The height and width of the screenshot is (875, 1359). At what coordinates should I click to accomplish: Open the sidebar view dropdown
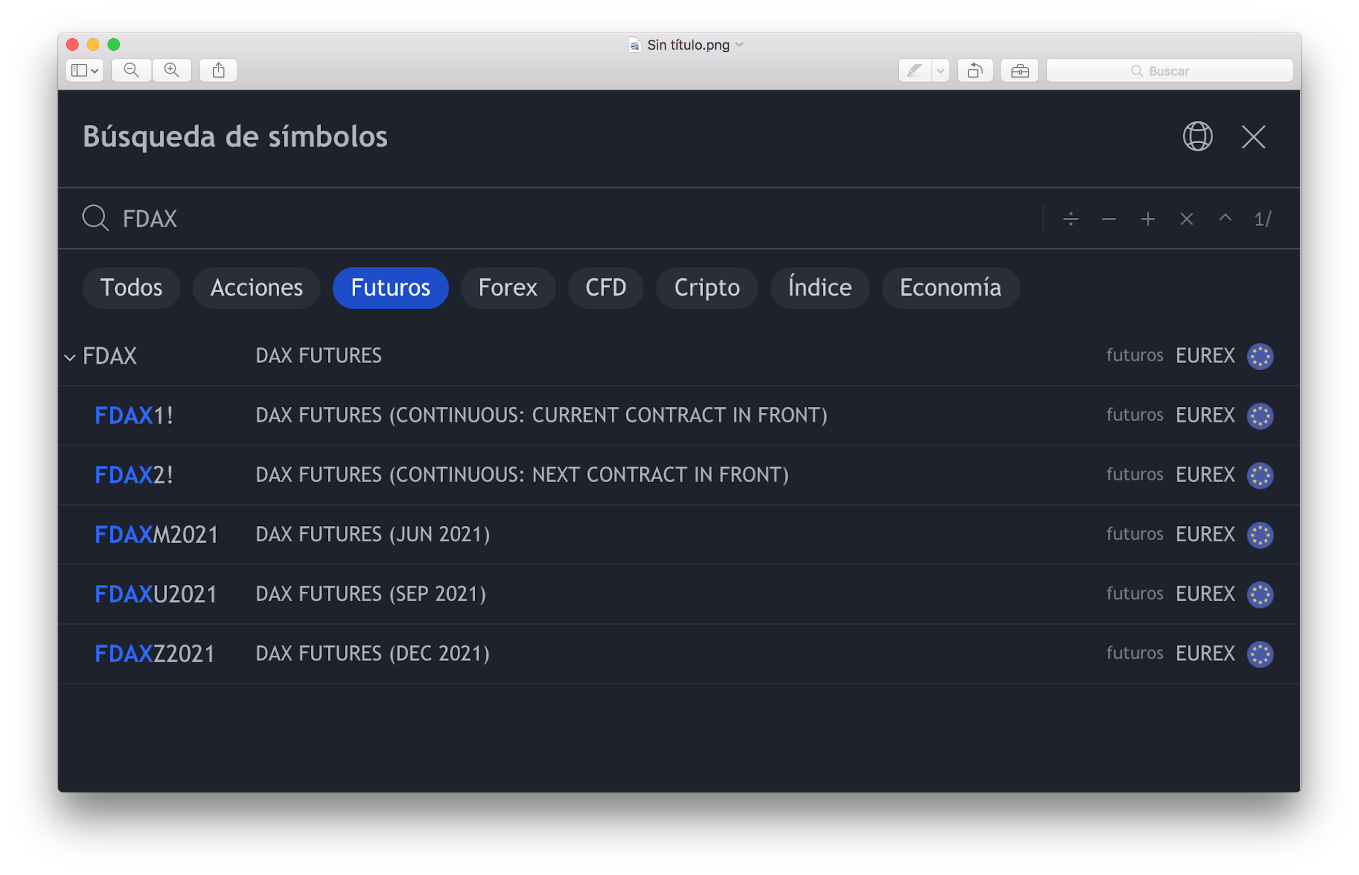[x=85, y=70]
